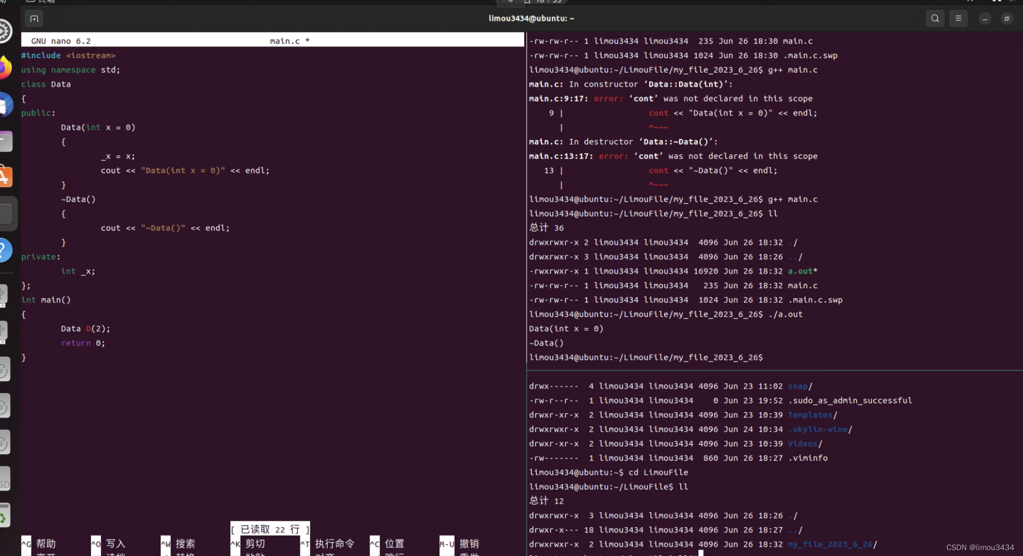The image size is (1023, 556).
Task: Click the first error: 'cont' was not declared line
Action: (x=671, y=99)
